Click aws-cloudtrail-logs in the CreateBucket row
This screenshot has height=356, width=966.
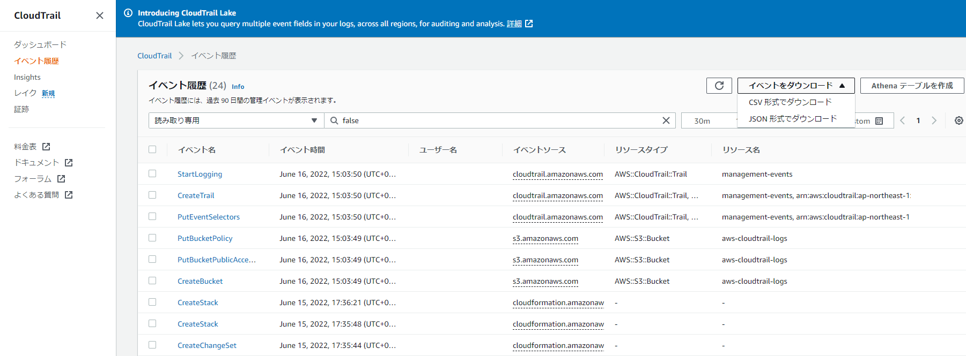755,281
